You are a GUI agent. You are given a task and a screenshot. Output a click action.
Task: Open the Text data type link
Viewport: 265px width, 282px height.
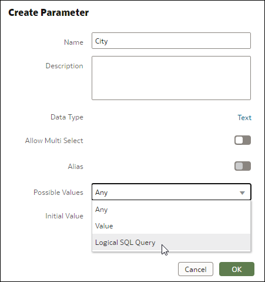[244, 118]
